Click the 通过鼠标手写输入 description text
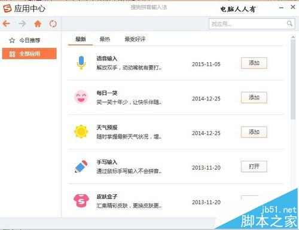 tap(129, 171)
